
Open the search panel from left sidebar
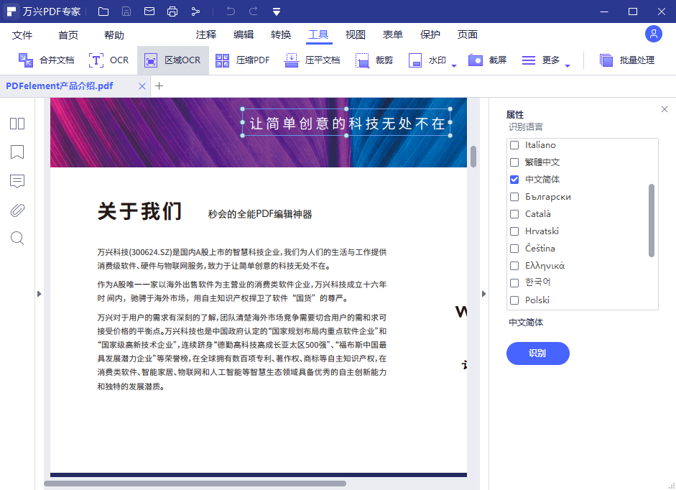[x=17, y=238]
